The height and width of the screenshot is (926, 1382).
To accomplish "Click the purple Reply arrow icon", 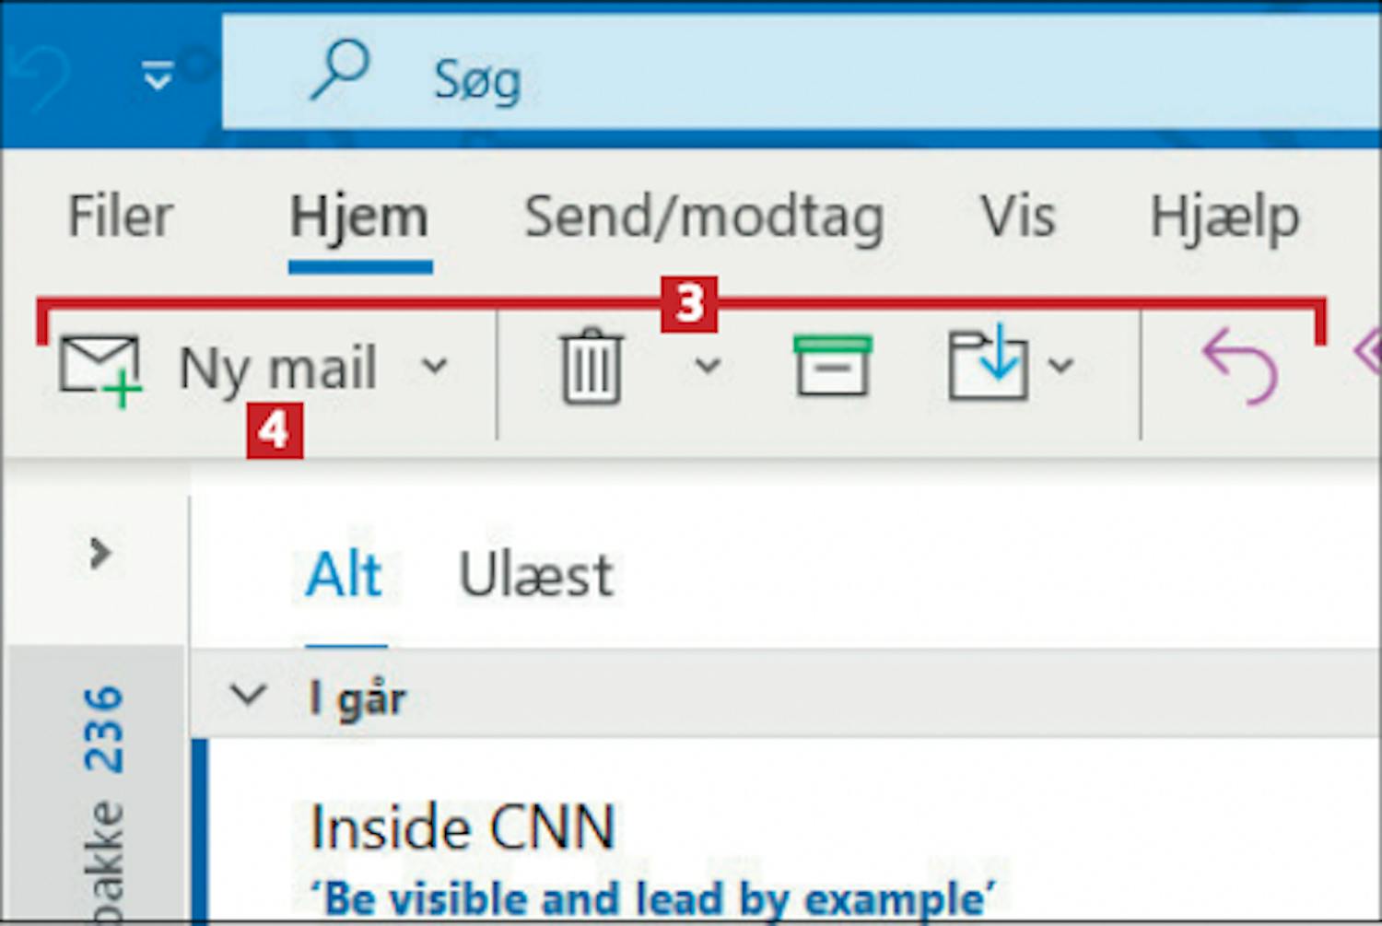I will [x=1241, y=367].
